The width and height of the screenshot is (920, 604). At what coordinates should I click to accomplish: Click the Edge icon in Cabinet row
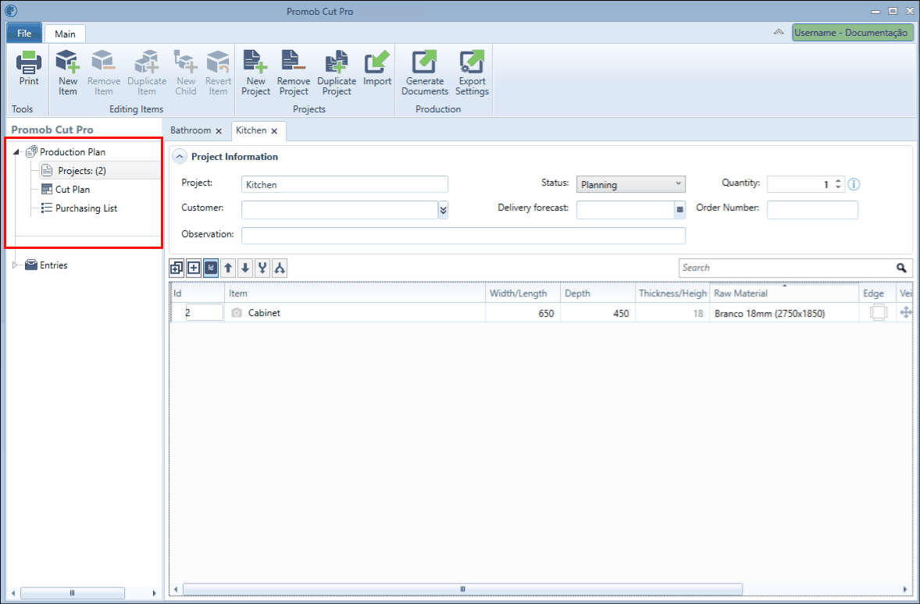(879, 313)
